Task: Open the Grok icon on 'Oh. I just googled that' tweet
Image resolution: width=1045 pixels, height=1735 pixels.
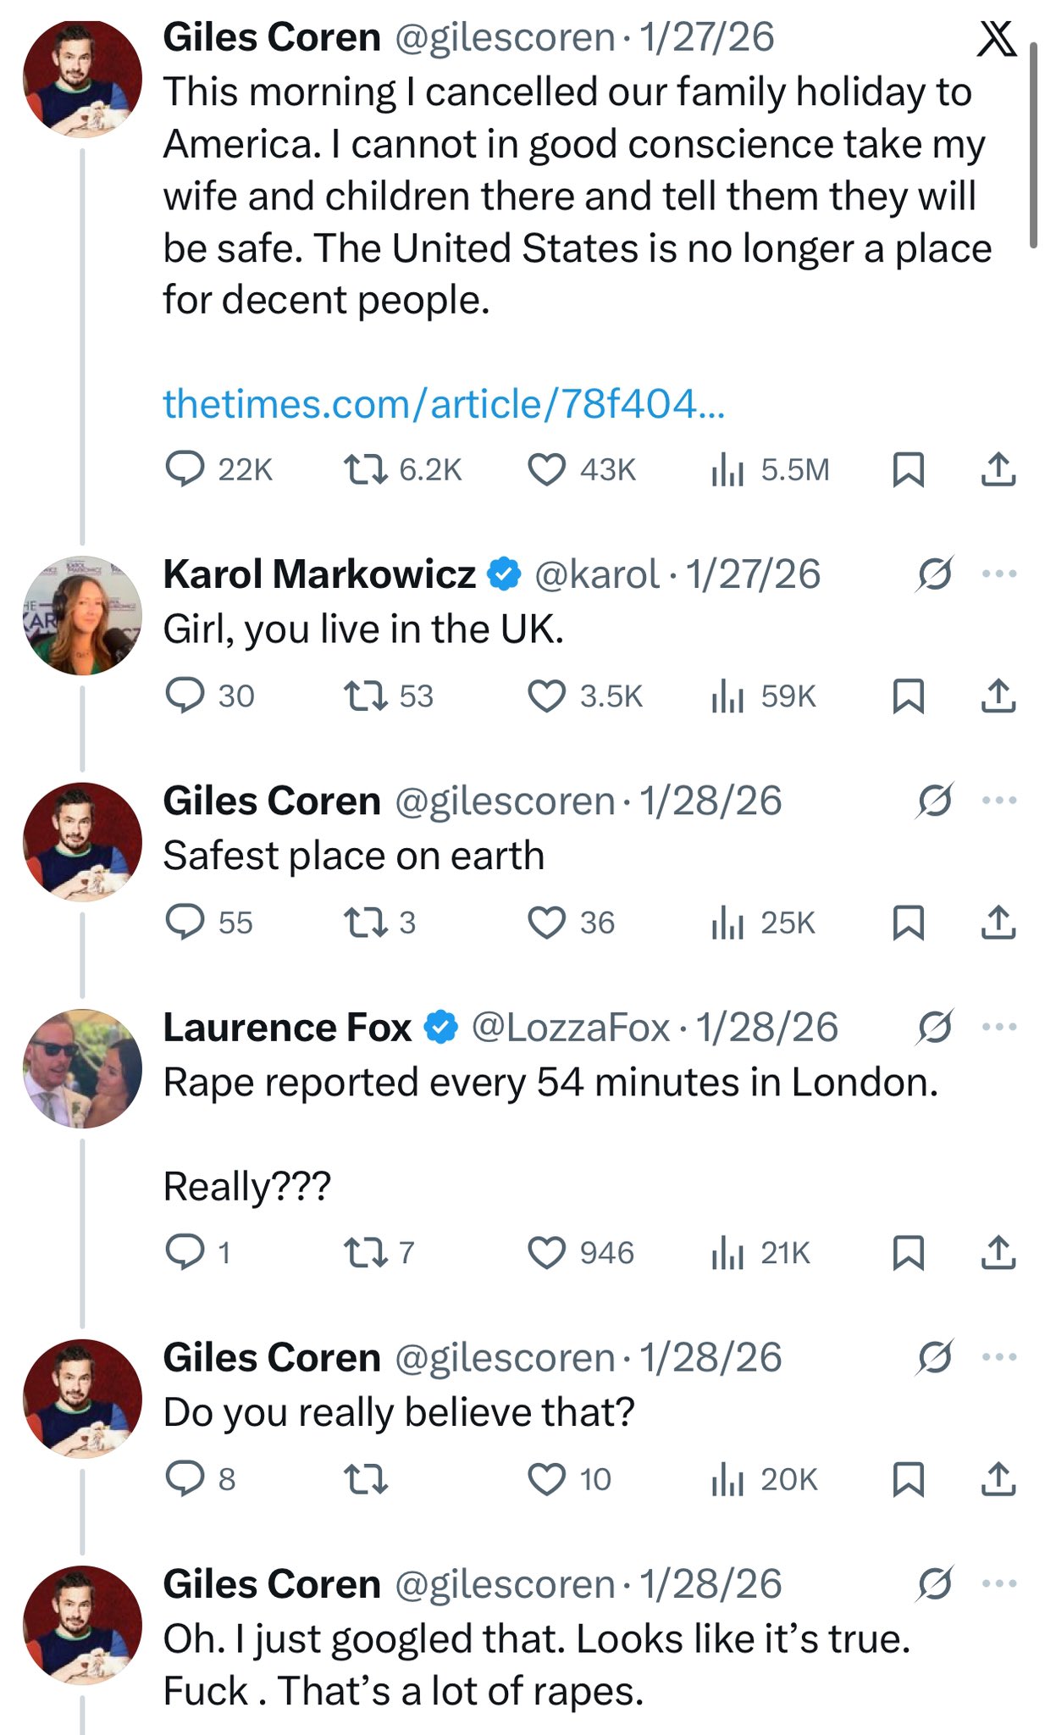Action: click(935, 1583)
